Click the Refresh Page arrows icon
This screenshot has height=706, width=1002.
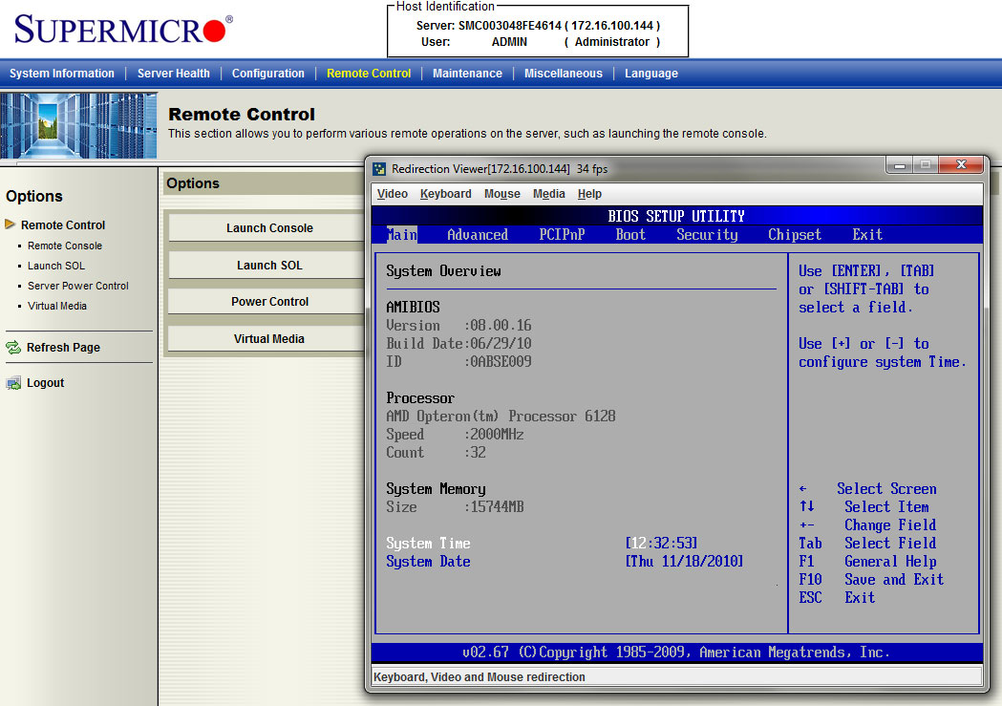click(13, 348)
